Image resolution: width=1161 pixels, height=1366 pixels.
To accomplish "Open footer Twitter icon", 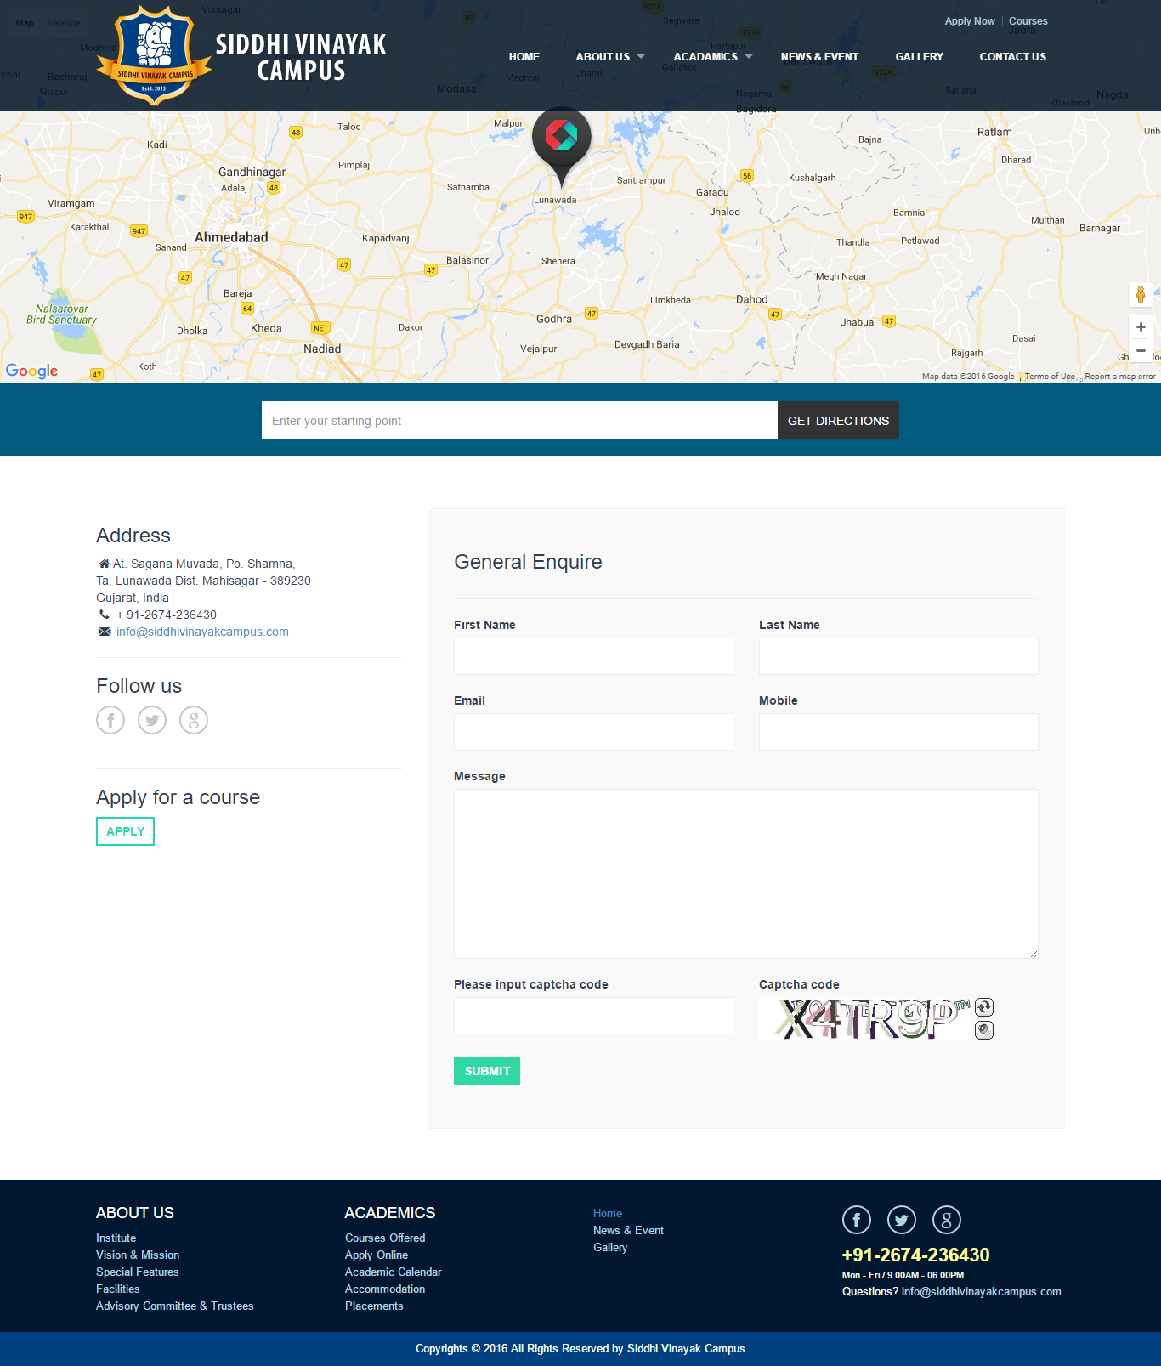I will click(x=902, y=1220).
